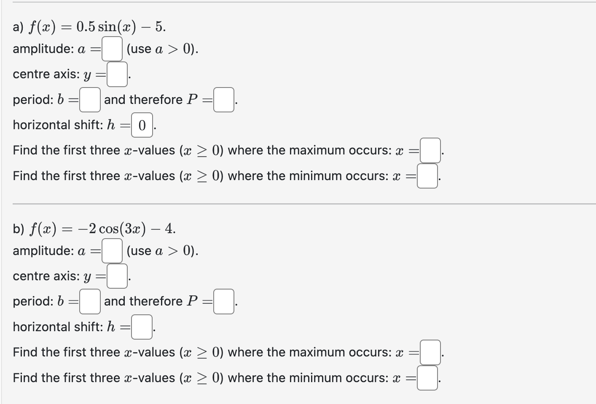596x404 pixels.
Task: Click the P value field for part a
Action: pyautogui.click(x=224, y=100)
